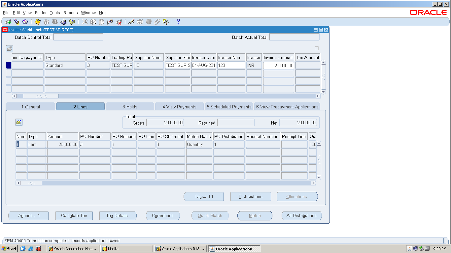Click the All Distributions button
Screen dimensions: 451x253
[x=301, y=216]
